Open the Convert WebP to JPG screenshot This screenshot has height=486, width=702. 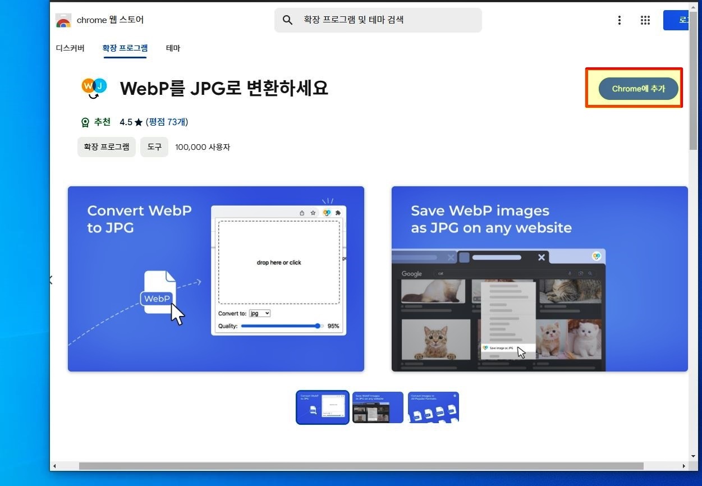(x=216, y=279)
